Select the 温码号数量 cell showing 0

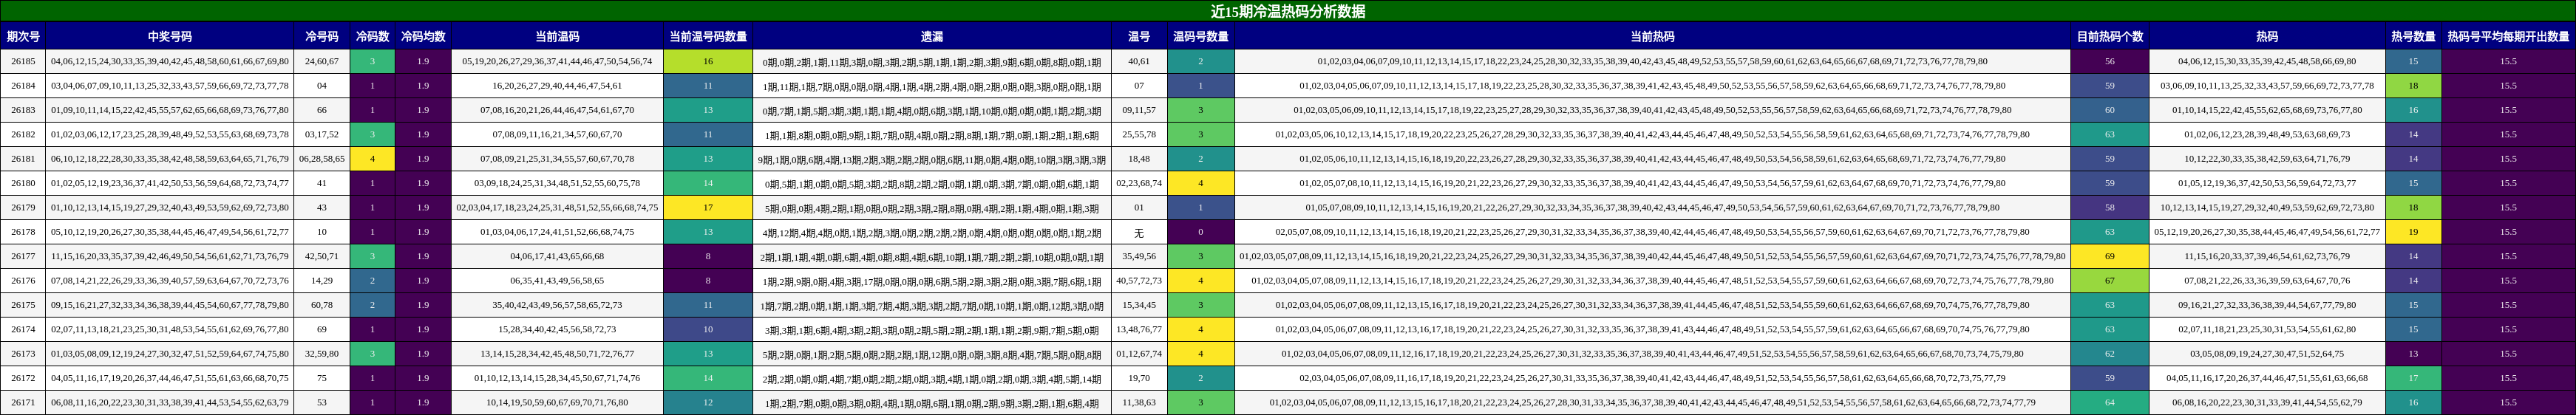(1201, 232)
